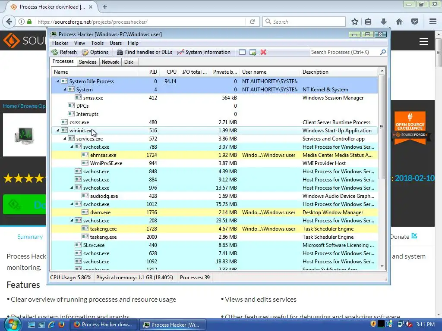Click the ehmsas.exe process icon
Screen dimensions: 442x331
click(85, 155)
